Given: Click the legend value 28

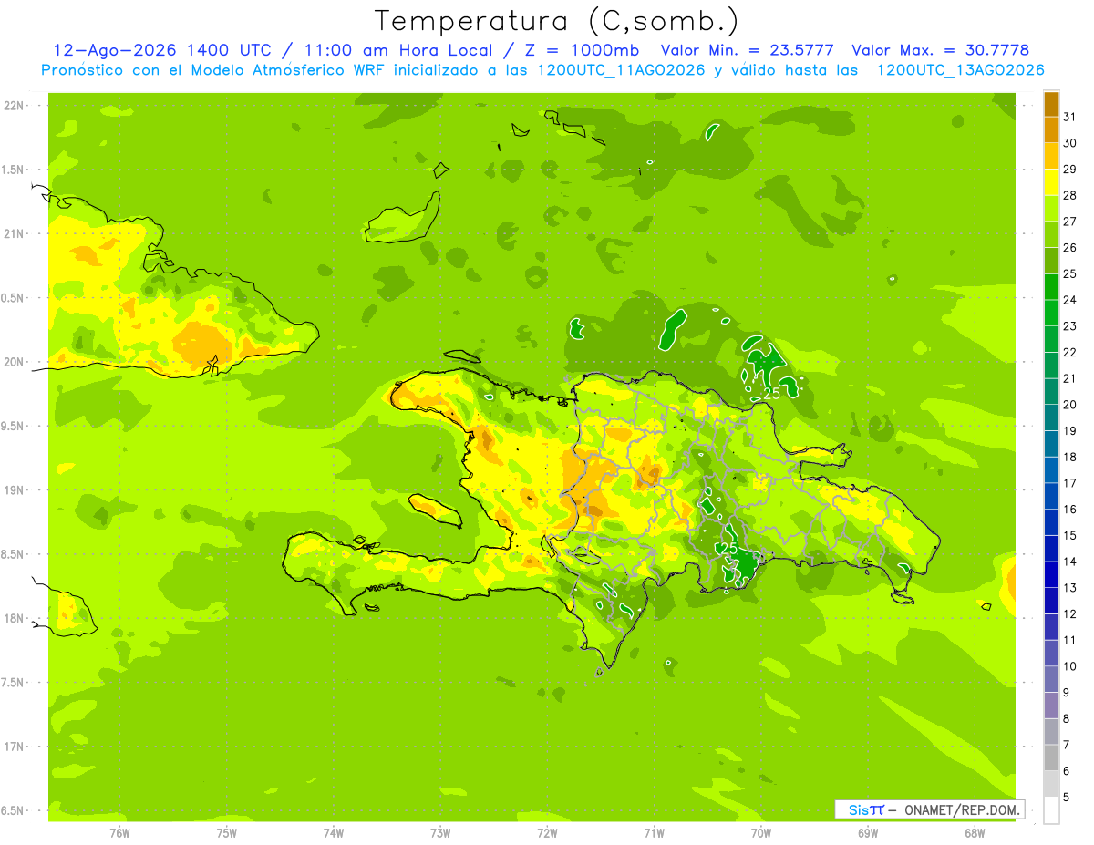Looking at the screenshot, I should (x=1070, y=195).
